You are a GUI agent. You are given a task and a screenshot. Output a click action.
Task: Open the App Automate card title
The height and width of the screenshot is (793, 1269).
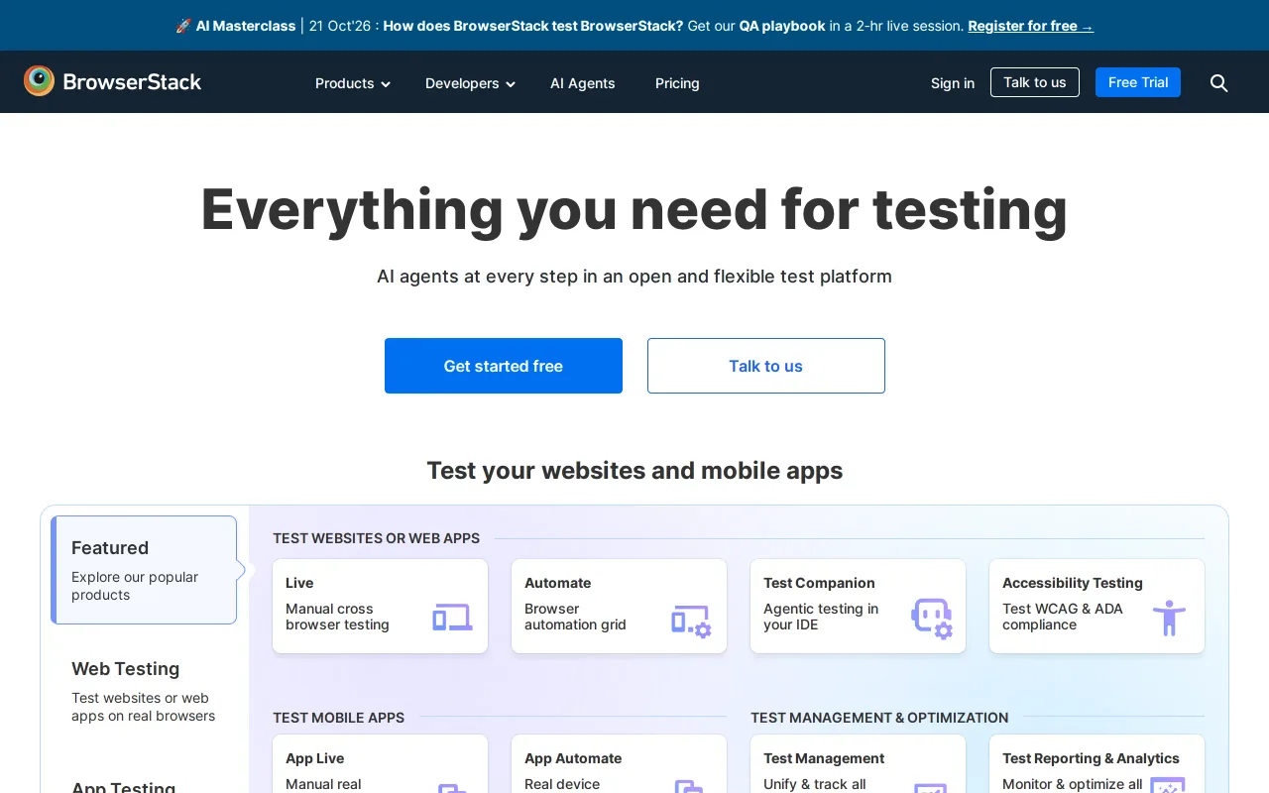[x=573, y=758]
